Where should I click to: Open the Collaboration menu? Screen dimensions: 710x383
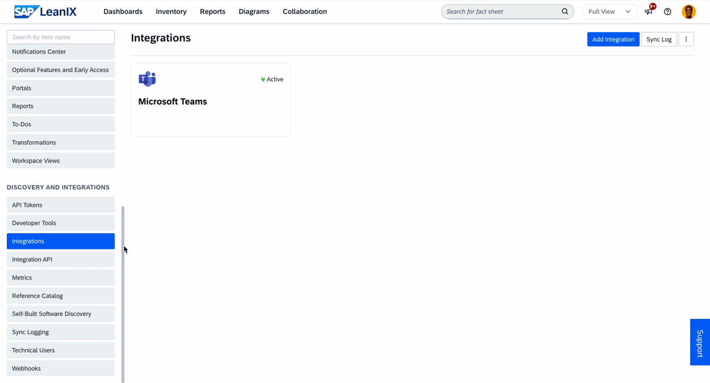[304, 12]
